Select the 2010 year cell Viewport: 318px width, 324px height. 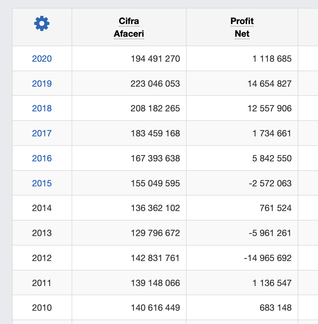[x=42, y=308]
